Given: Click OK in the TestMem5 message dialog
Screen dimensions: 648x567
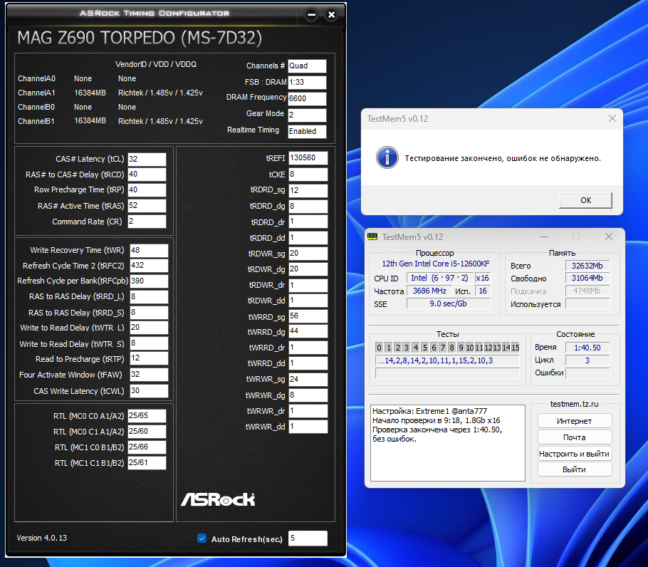Looking at the screenshot, I should 585,200.
